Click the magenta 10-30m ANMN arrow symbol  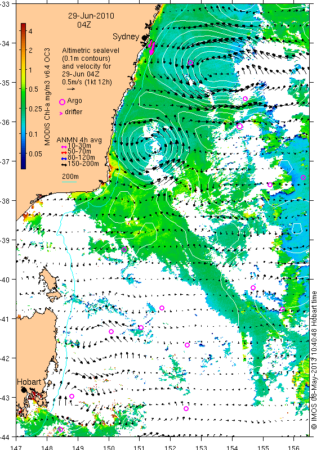pos(64,146)
